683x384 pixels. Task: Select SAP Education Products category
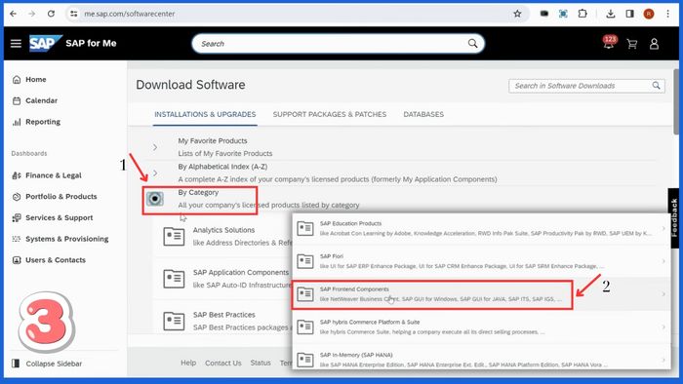(x=481, y=228)
